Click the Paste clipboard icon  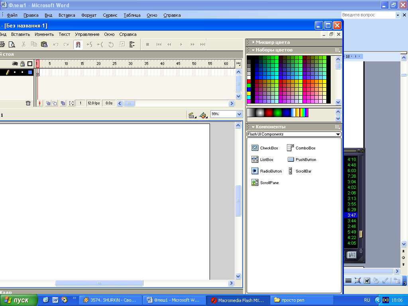pyautogui.click(x=44, y=45)
